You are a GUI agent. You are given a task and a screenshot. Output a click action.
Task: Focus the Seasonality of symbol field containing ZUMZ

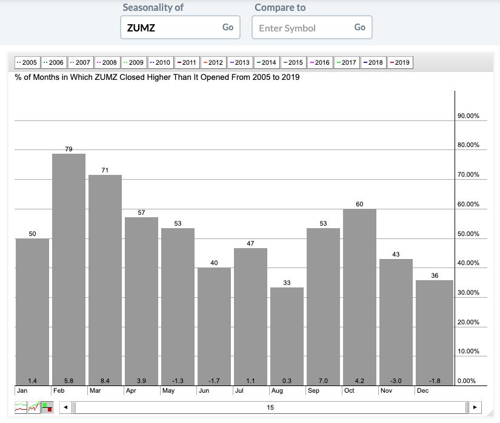[180, 27]
